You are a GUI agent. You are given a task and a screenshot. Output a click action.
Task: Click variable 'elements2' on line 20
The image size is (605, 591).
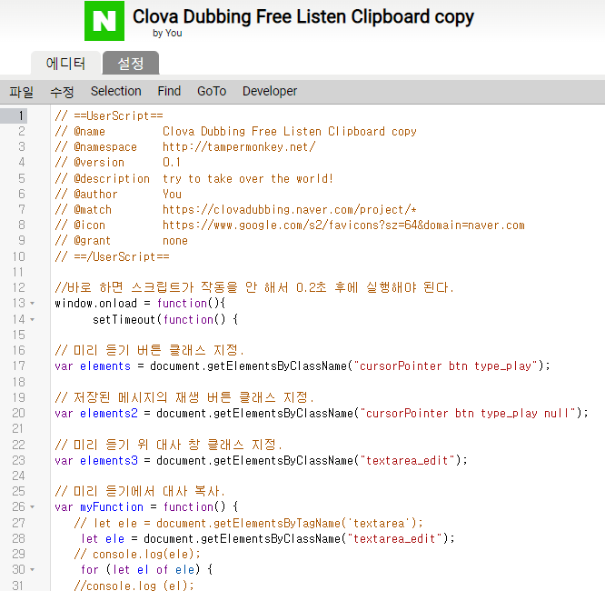coord(109,414)
